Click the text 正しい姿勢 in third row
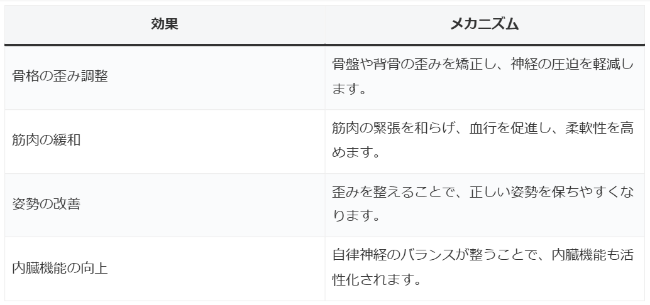650x305 pixels. [504, 192]
